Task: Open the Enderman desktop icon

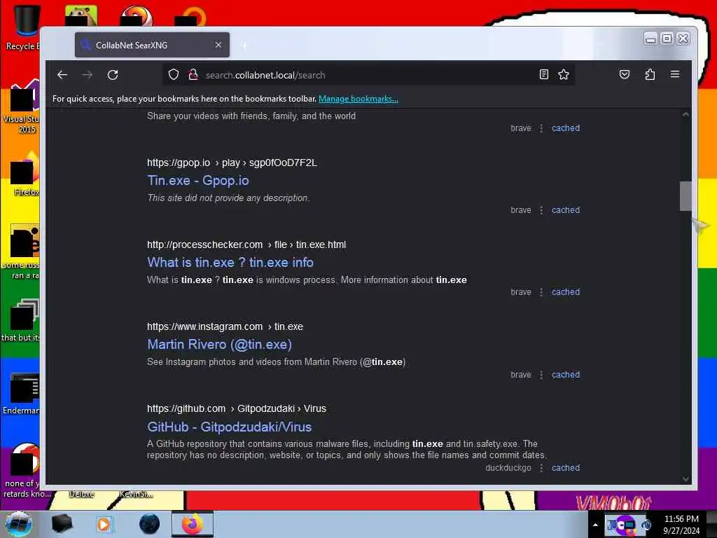Action: [x=22, y=394]
